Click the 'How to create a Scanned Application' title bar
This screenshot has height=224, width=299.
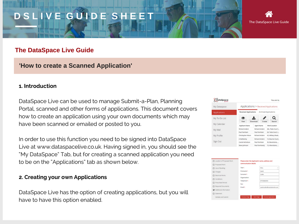[x=150, y=66]
